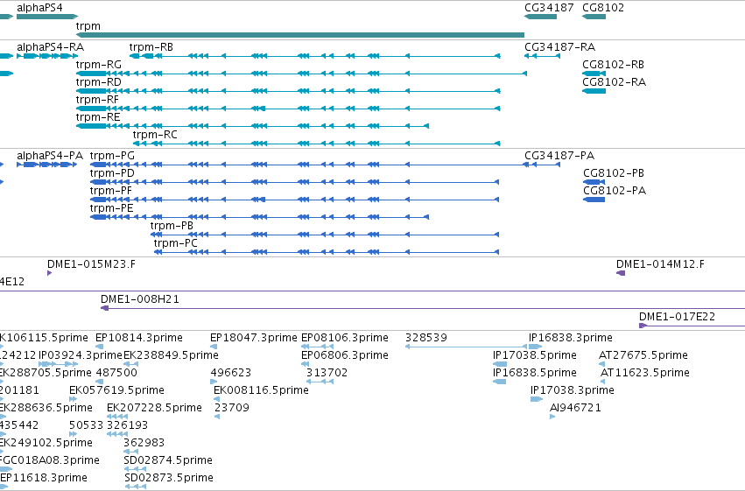This screenshot has height=491, width=745.
Task: Select transcript trpm-RB
Action: [x=151, y=47]
